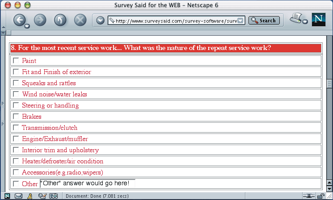This screenshot has width=333, height=200.
Task: Stop loading with the X Stop button
Action: 80,20
